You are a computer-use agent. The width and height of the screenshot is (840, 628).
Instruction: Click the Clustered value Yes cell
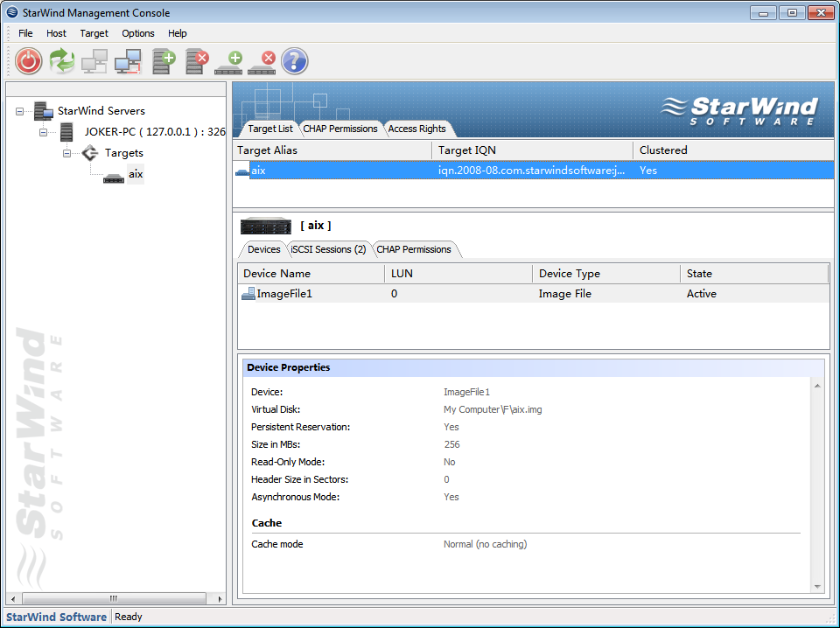(648, 171)
